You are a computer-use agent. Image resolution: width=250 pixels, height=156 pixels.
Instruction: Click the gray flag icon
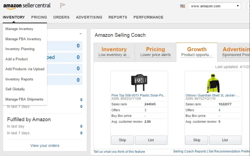tap(62, 6)
